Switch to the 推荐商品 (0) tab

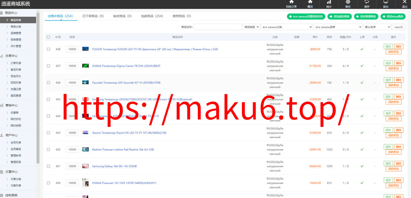point(182,16)
